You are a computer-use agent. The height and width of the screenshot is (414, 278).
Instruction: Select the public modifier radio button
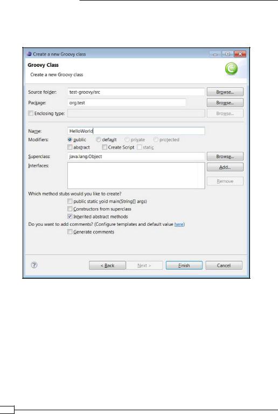tap(69, 140)
